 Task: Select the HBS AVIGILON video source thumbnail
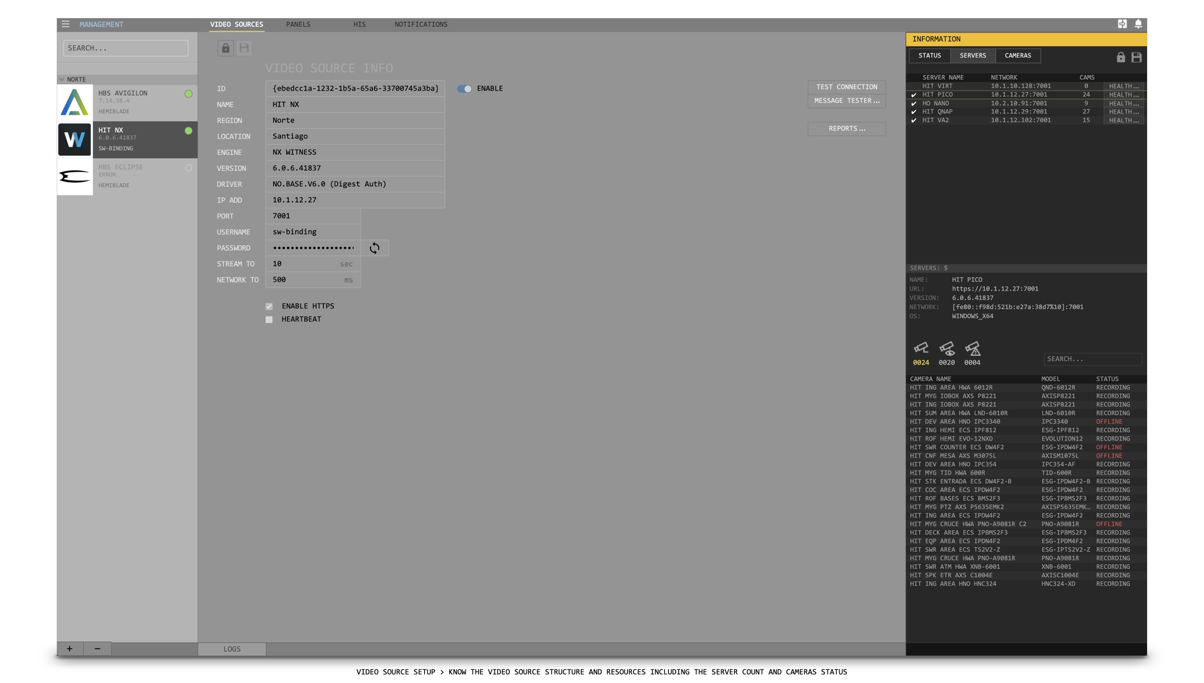(x=75, y=102)
